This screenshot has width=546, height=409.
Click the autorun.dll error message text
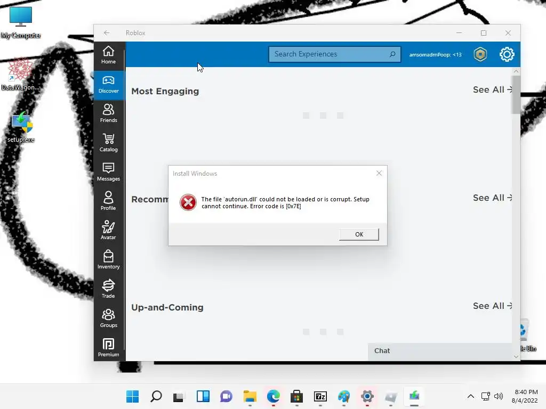click(285, 203)
